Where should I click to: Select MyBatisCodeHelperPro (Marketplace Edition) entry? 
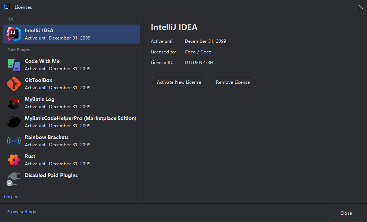coord(71,122)
